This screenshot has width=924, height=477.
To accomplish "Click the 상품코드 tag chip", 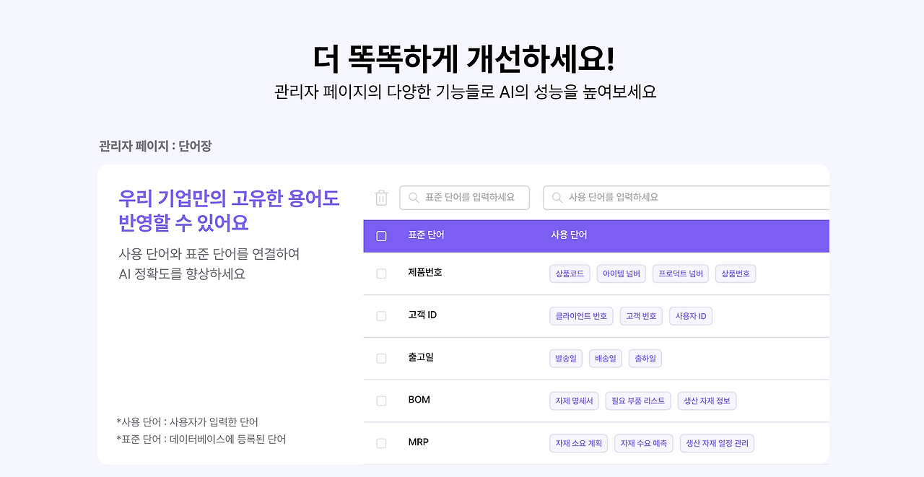I will pos(570,273).
